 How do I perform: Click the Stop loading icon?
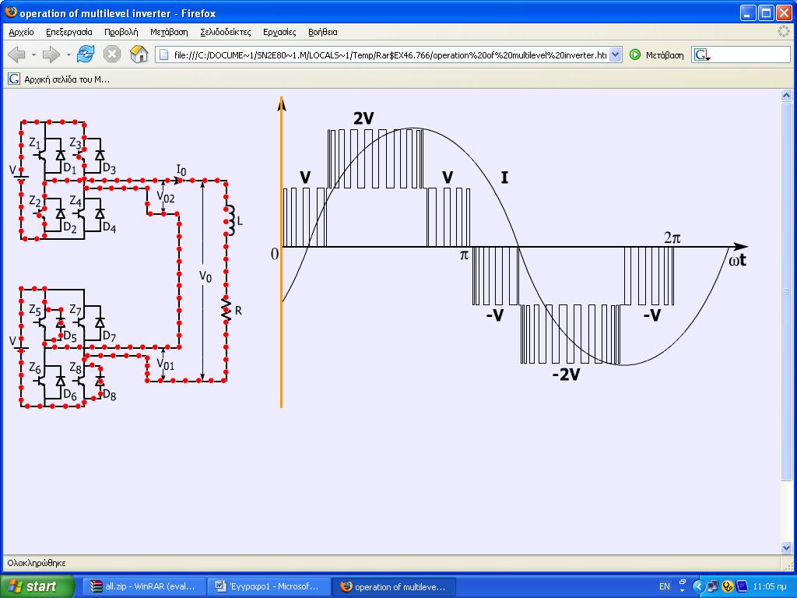tap(112, 54)
